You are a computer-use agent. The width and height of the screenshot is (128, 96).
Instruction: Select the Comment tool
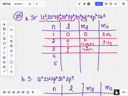click(x=4, y=58)
